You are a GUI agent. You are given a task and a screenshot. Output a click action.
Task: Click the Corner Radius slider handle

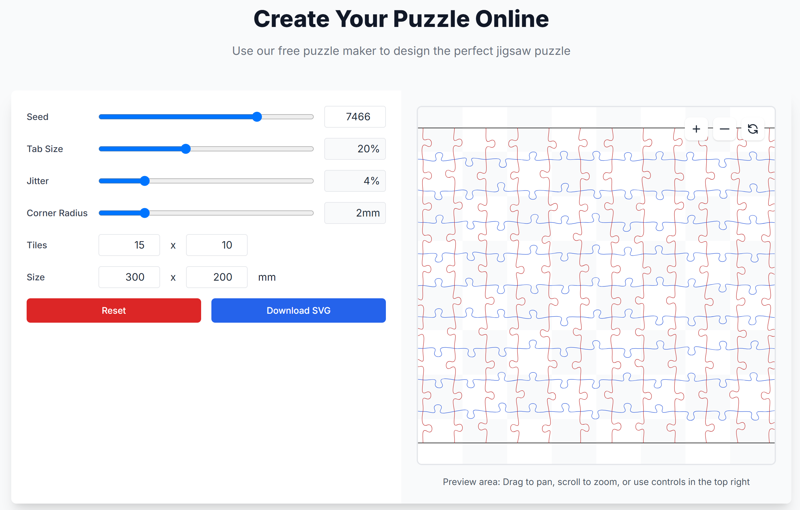(145, 213)
